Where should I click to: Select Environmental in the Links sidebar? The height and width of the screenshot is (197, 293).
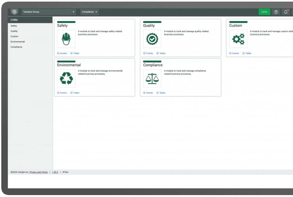[18, 42]
